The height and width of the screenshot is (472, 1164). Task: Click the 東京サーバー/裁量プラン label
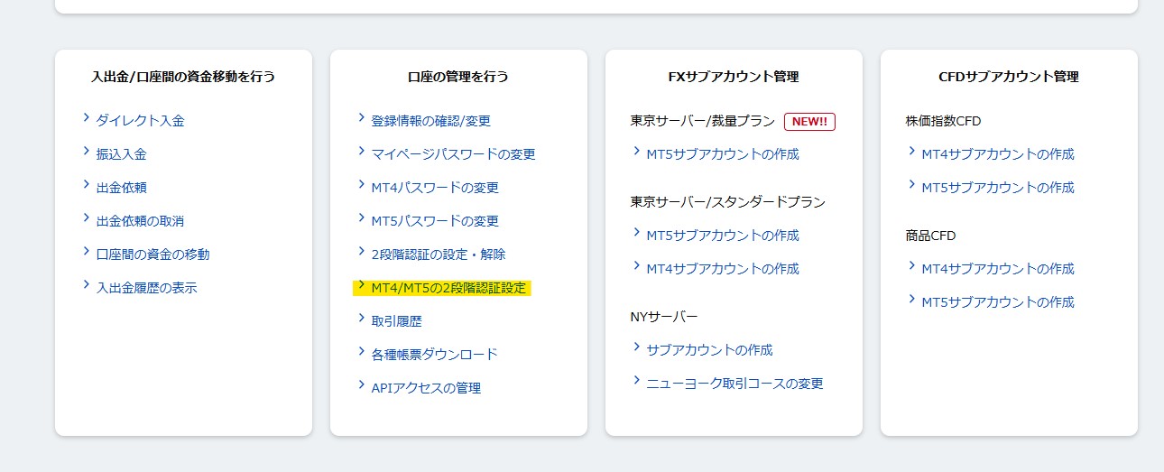point(702,121)
